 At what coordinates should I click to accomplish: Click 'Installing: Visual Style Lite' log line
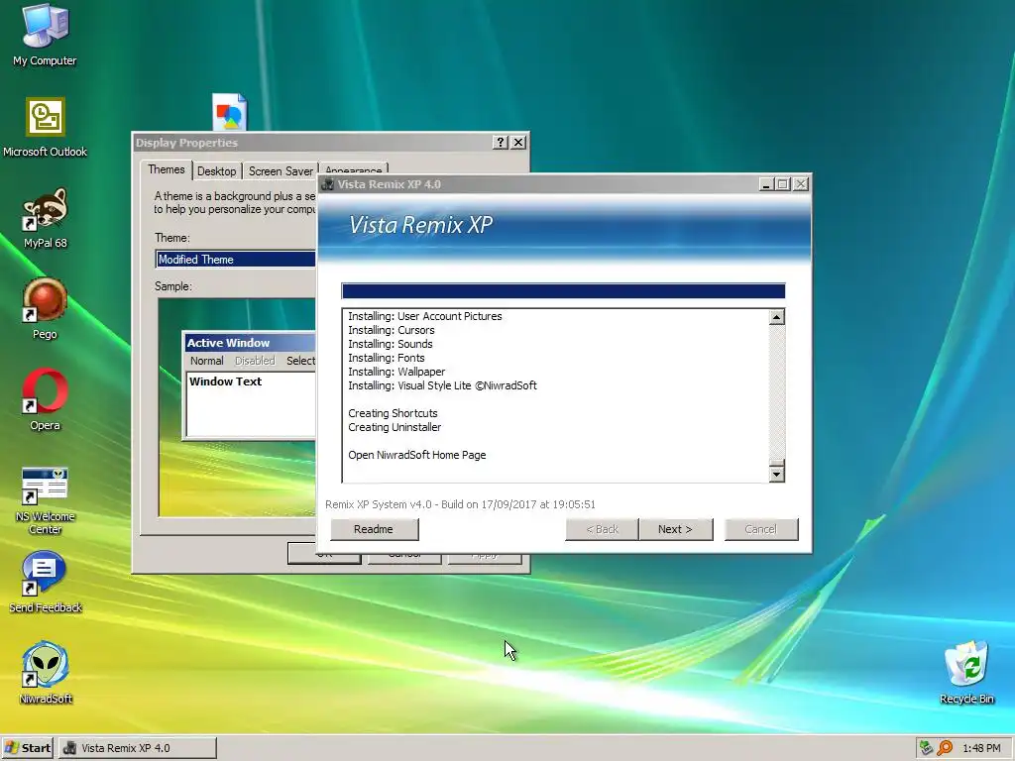(x=442, y=385)
